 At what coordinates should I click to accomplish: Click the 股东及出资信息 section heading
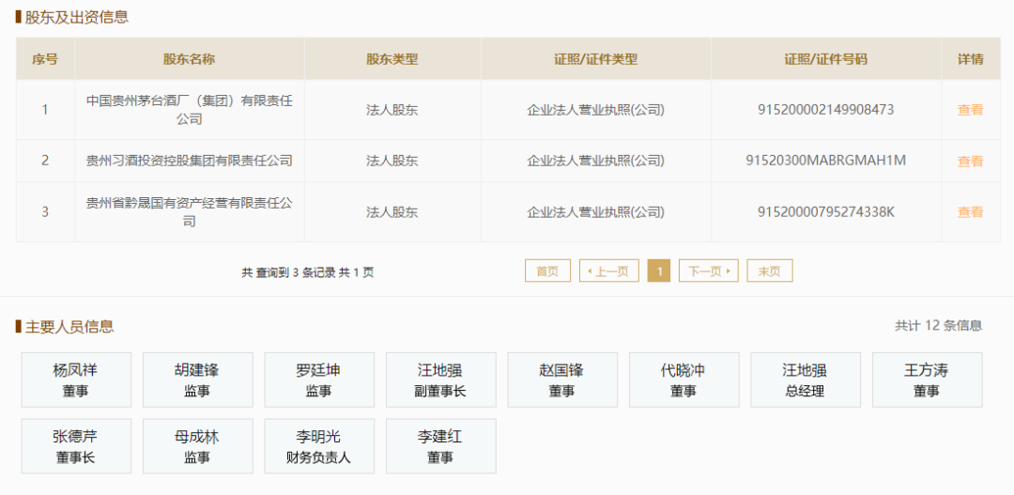[x=76, y=18]
